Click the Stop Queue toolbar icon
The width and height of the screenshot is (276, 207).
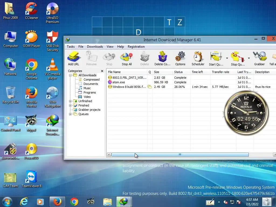238,58
